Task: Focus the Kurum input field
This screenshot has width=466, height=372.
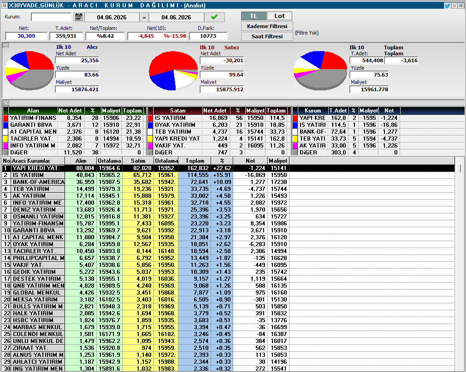Action: click(51, 17)
